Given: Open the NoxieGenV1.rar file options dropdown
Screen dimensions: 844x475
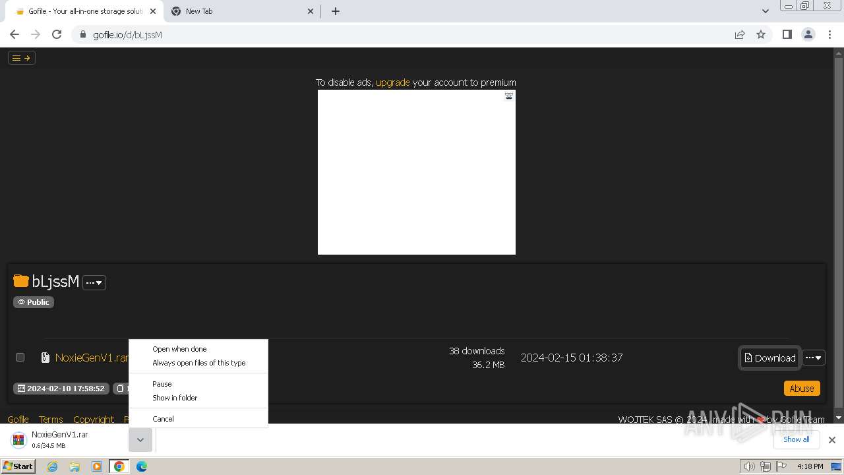Looking at the screenshot, I should (x=814, y=358).
